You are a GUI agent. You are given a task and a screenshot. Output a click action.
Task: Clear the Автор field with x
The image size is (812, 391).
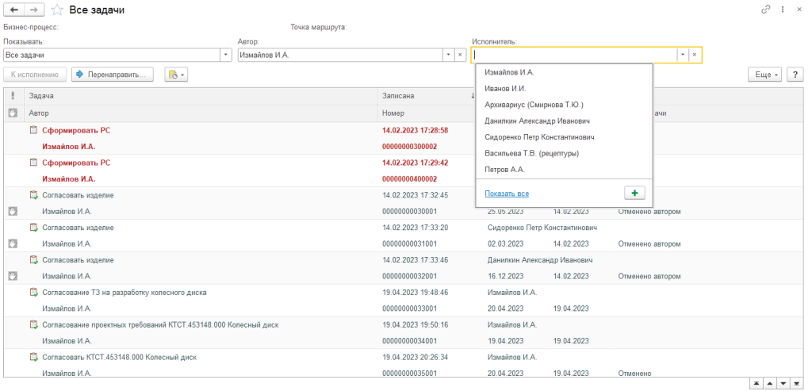(459, 55)
